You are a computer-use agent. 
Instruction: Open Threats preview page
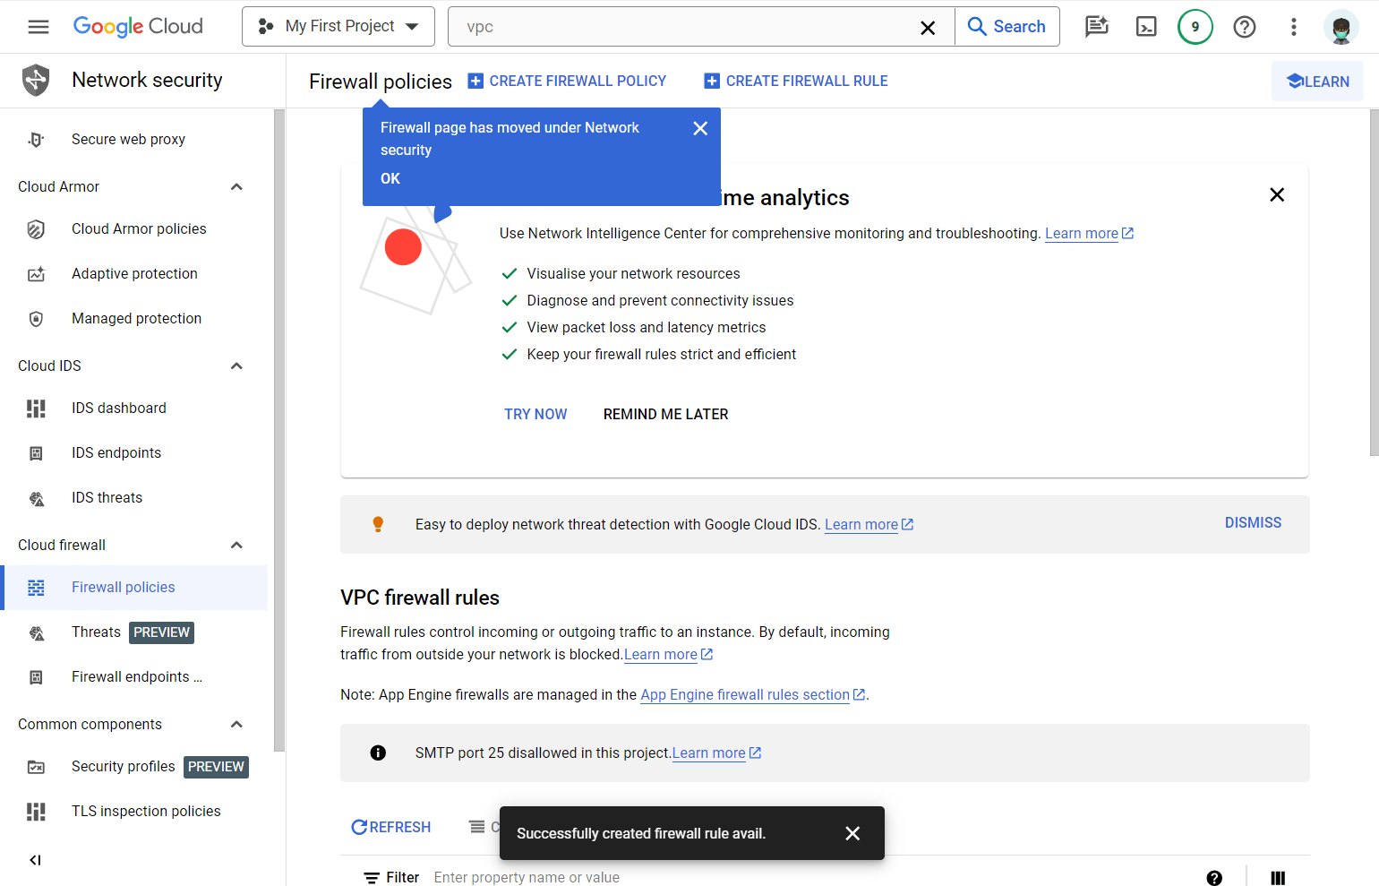pos(134,632)
